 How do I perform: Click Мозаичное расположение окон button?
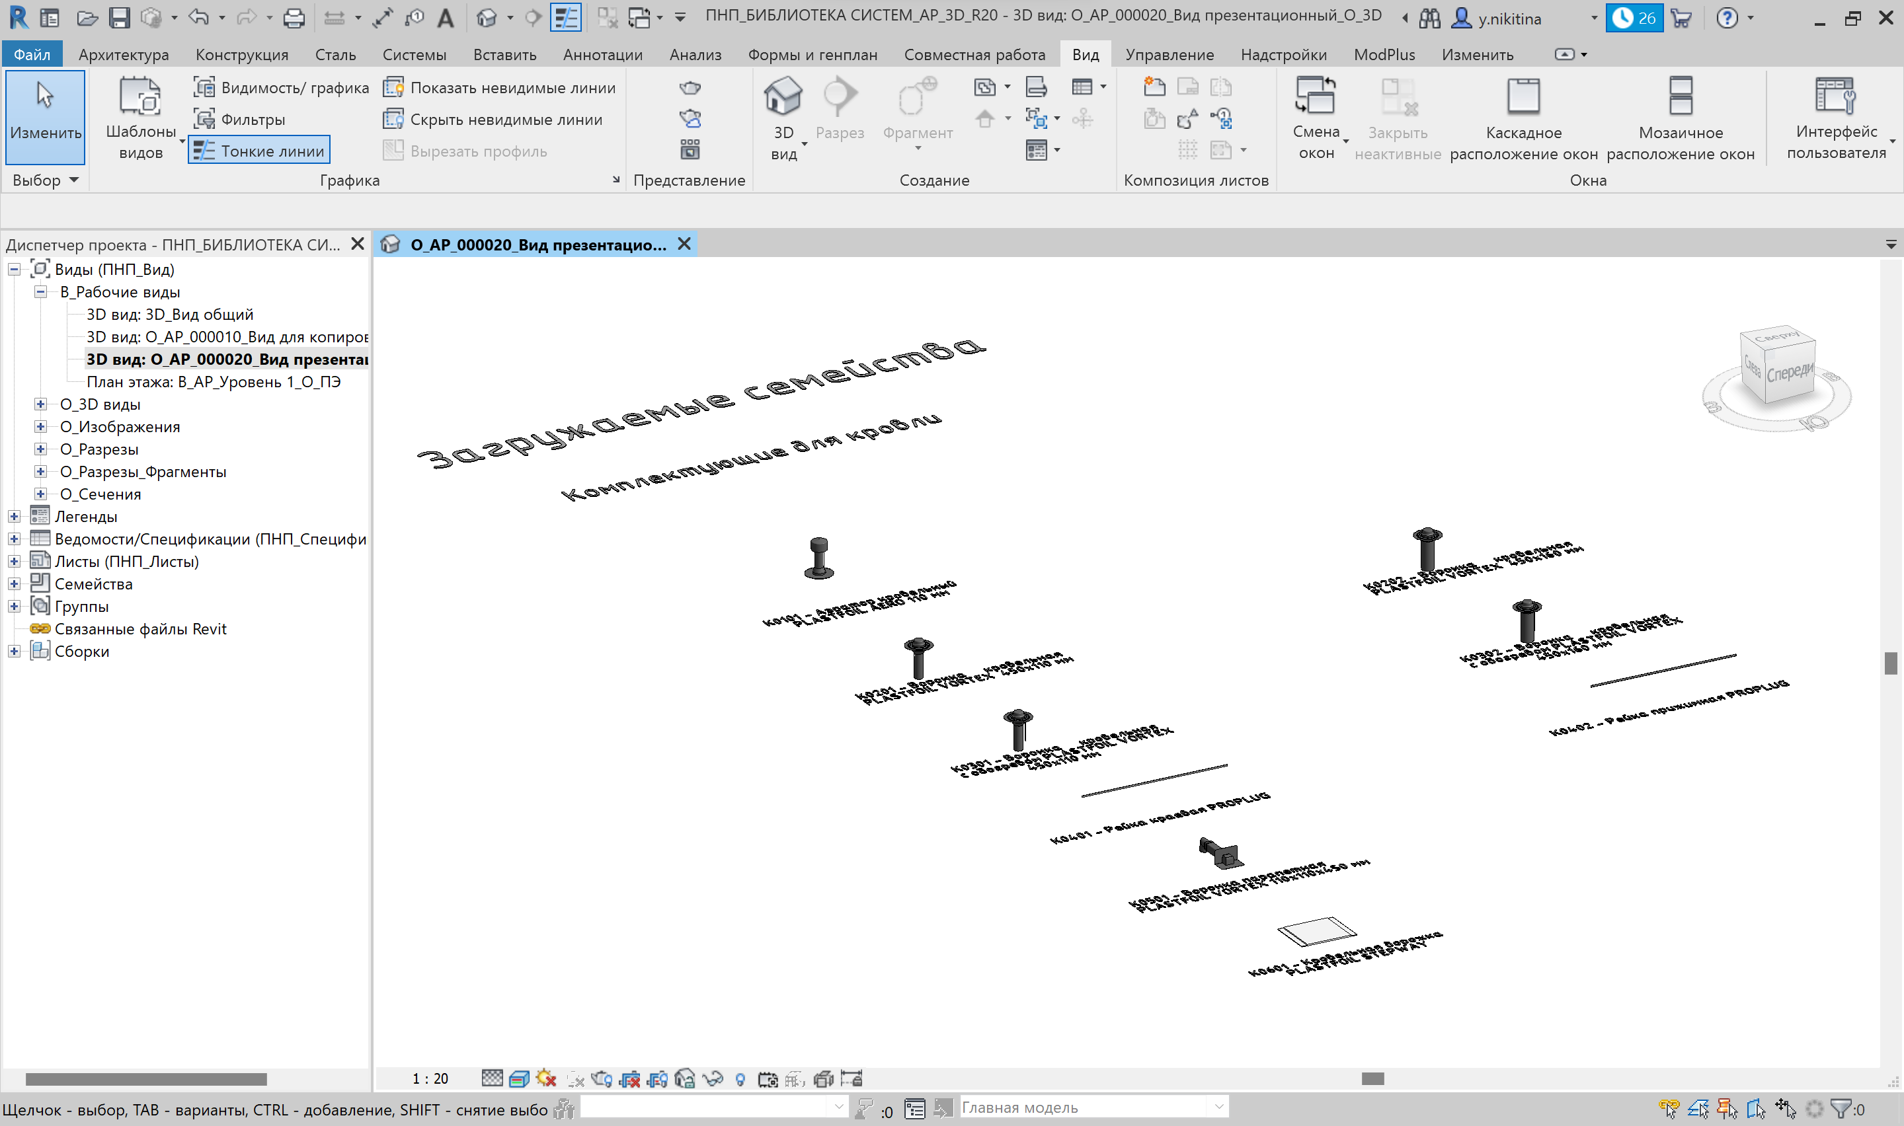[1680, 118]
